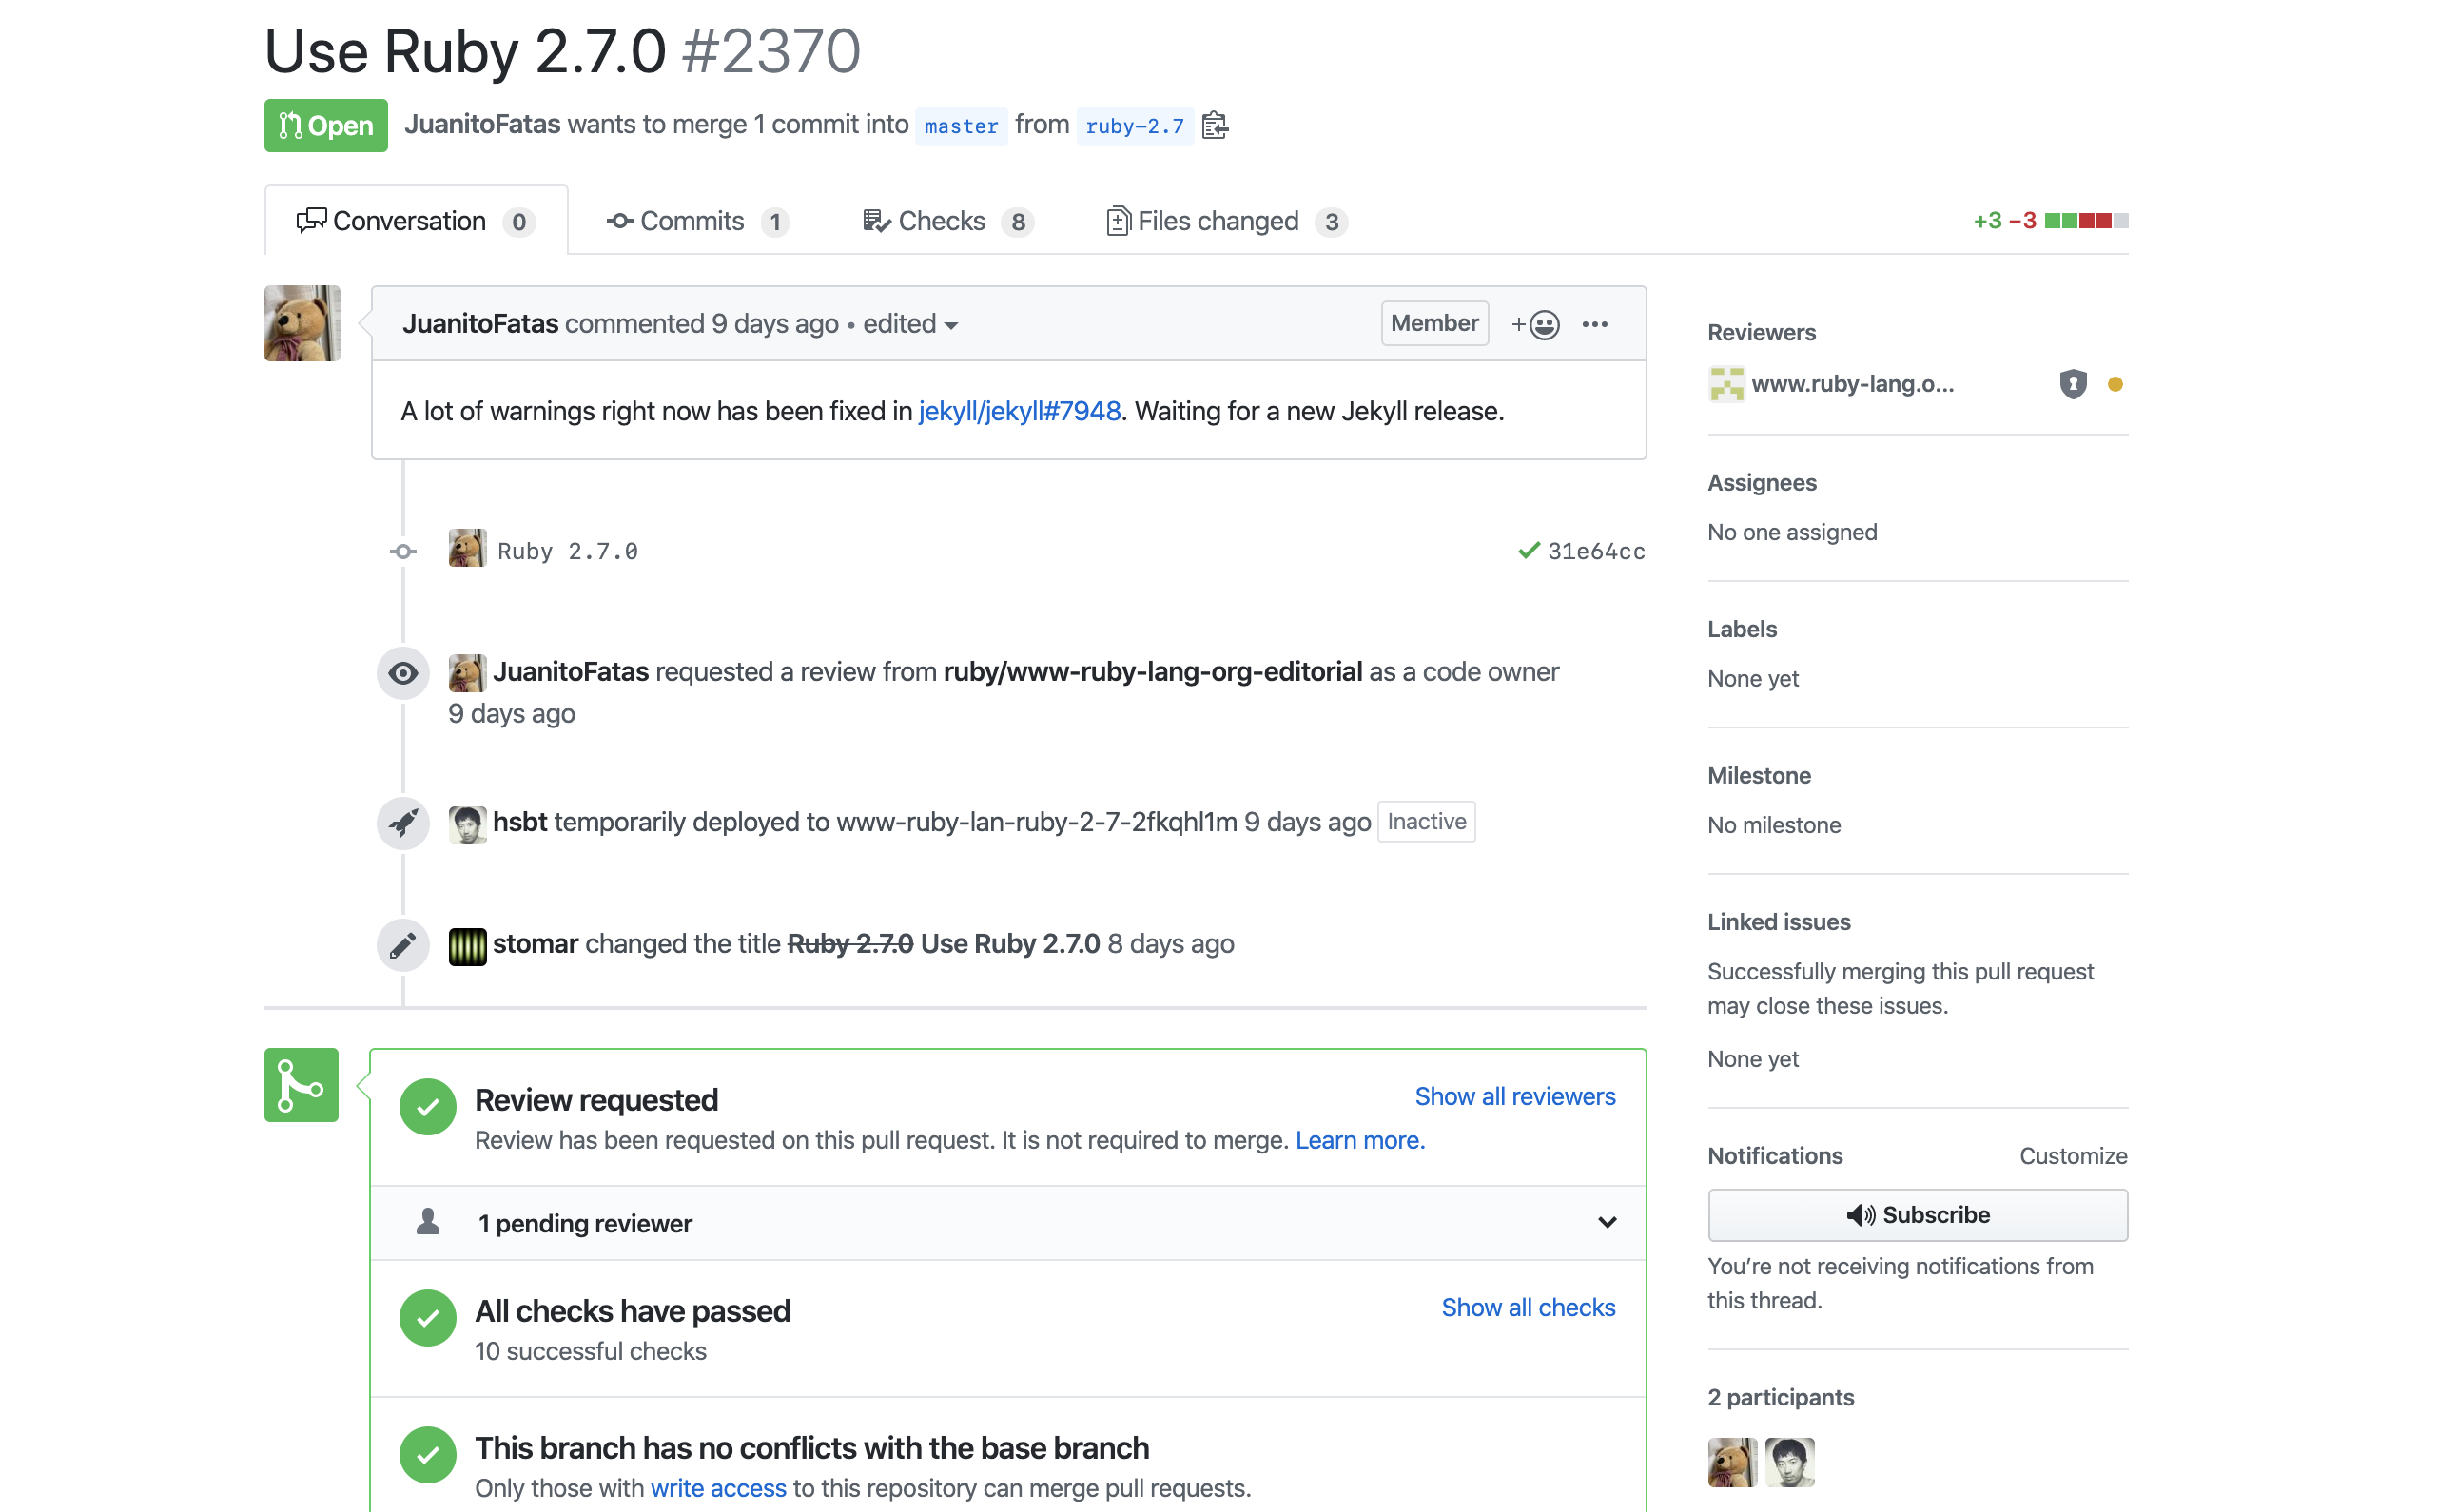The width and height of the screenshot is (2437, 1512).
Task: Click JuanitoFatas avatar beside Ruby 2.7.0 commit
Action: [467, 548]
